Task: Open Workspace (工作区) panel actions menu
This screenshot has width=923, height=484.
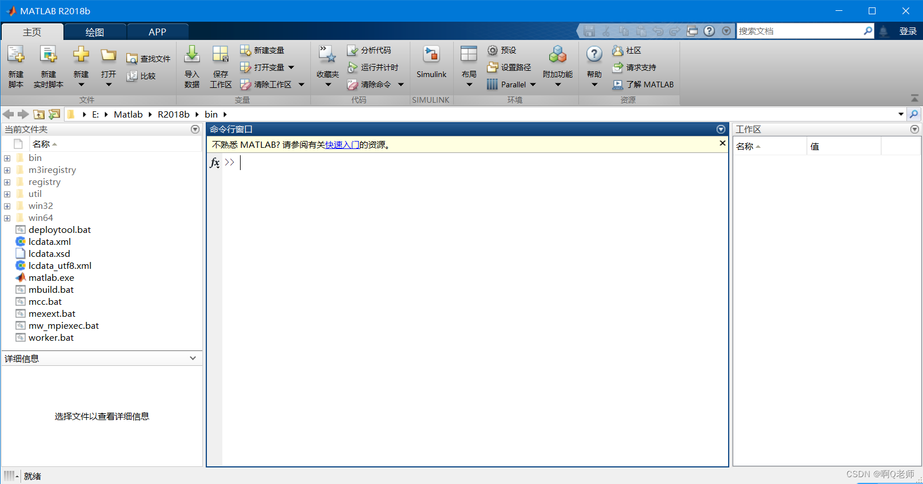Action: click(x=914, y=130)
